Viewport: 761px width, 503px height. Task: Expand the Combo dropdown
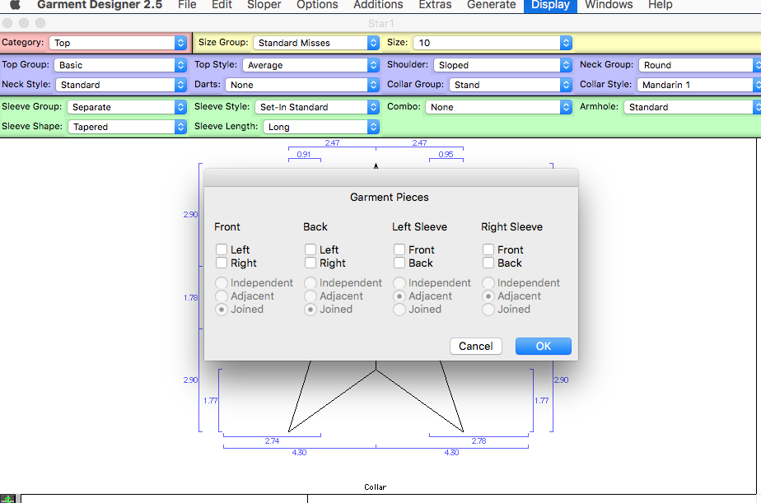click(x=498, y=107)
